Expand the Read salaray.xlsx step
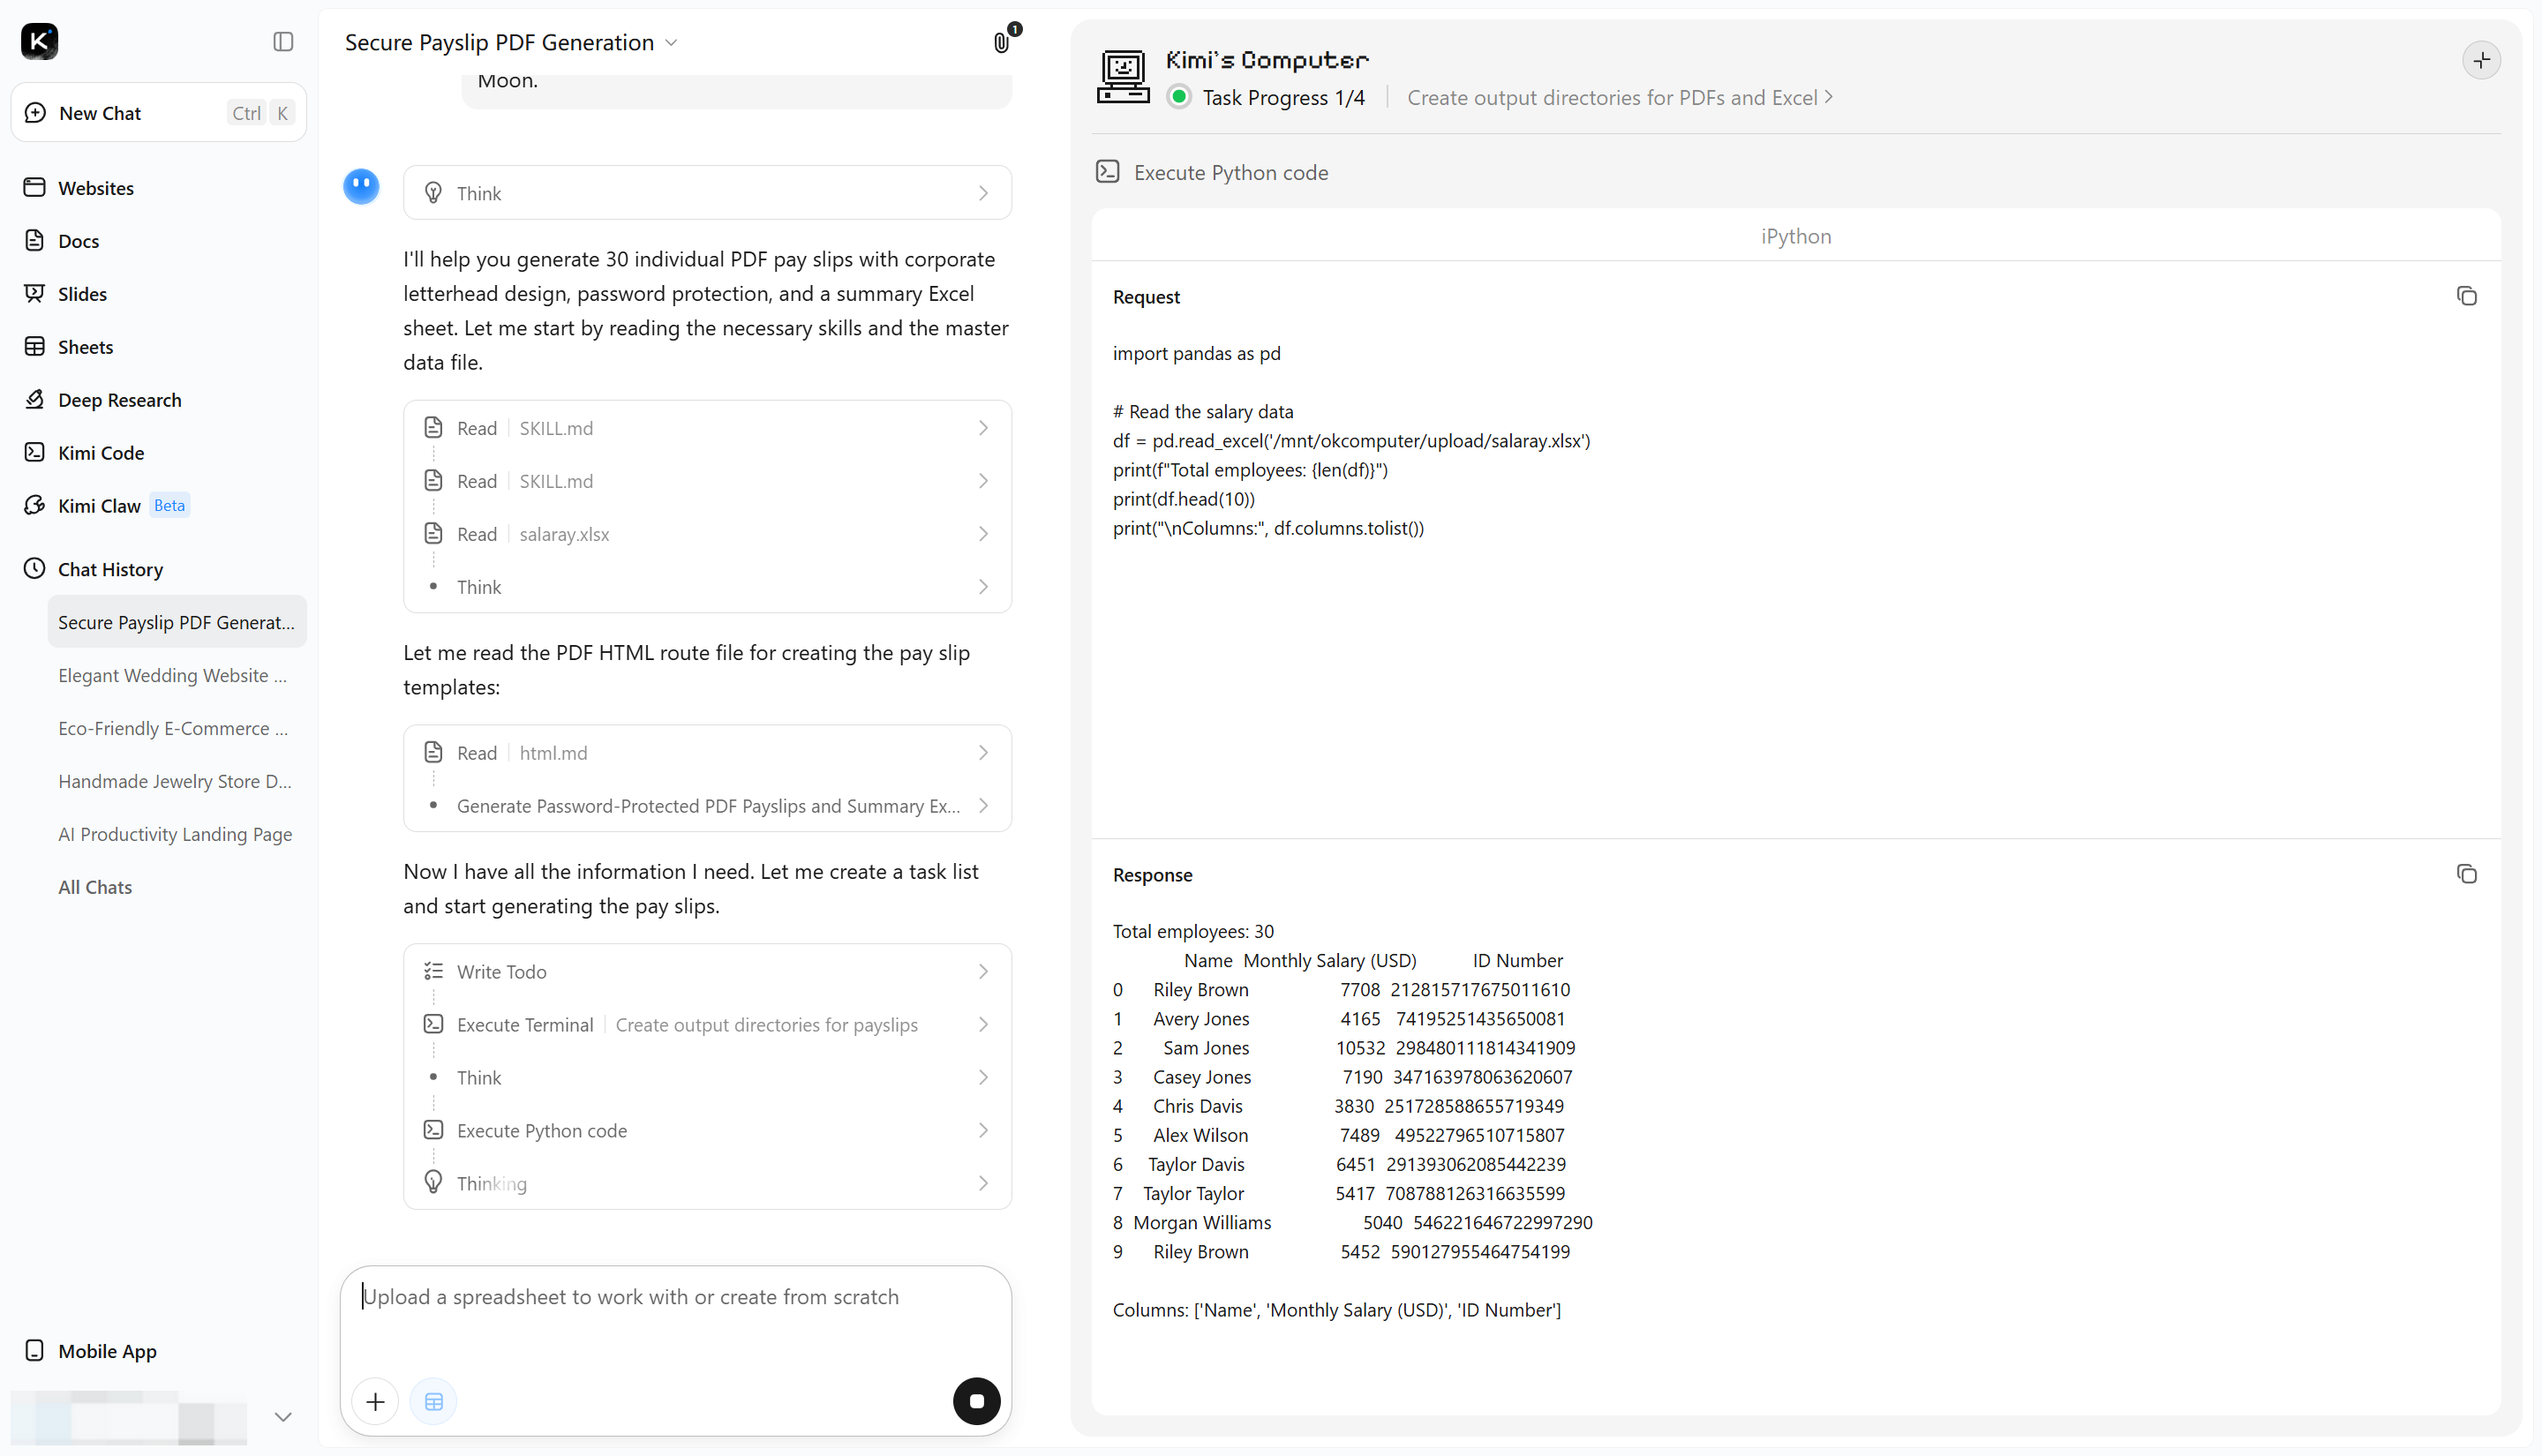Image resolution: width=2542 pixels, height=1456 pixels. coord(707,534)
